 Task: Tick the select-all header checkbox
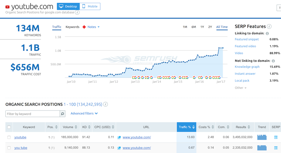9,127
